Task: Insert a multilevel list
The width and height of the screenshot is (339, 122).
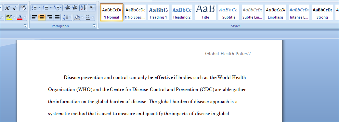Action: coord(57,8)
